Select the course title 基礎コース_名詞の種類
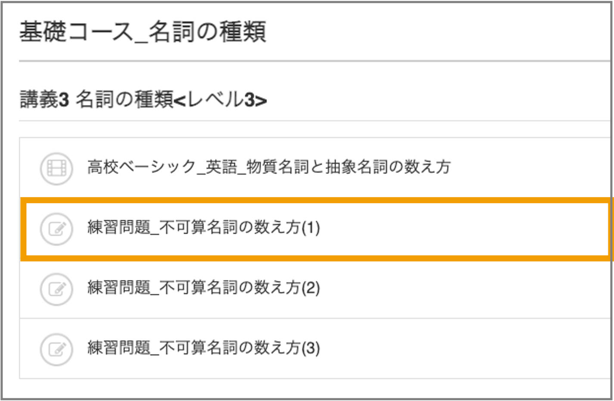The image size is (614, 401). (x=143, y=32)
